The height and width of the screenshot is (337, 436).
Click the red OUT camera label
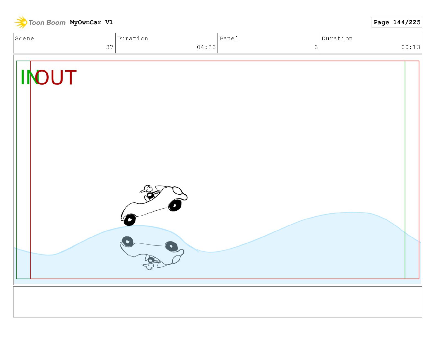click(56, 77)
